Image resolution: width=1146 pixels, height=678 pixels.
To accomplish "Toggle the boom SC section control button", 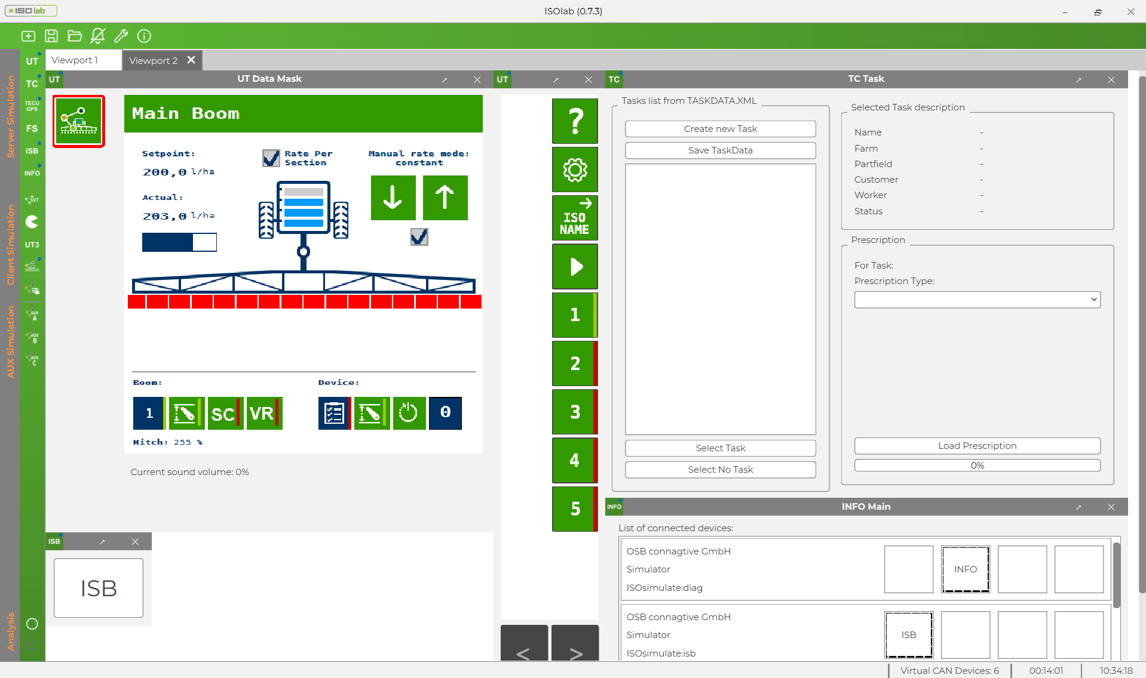I will point(225,413).
